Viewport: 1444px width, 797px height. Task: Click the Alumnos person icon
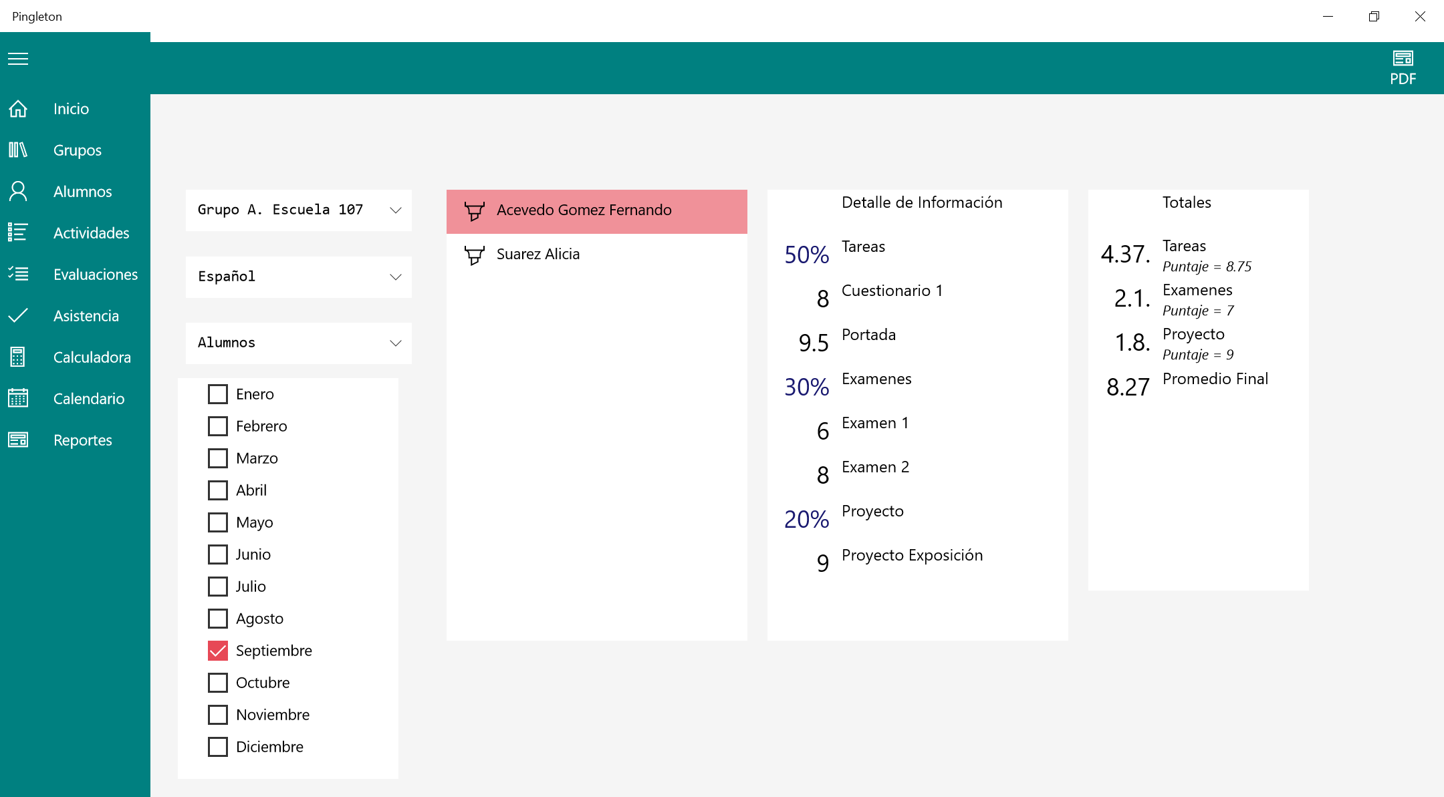click(x=18, y=191)
